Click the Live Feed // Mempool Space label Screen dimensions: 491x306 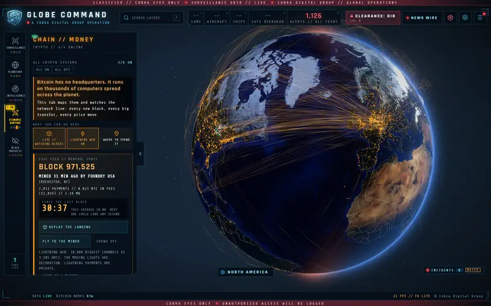click(68, 159)
